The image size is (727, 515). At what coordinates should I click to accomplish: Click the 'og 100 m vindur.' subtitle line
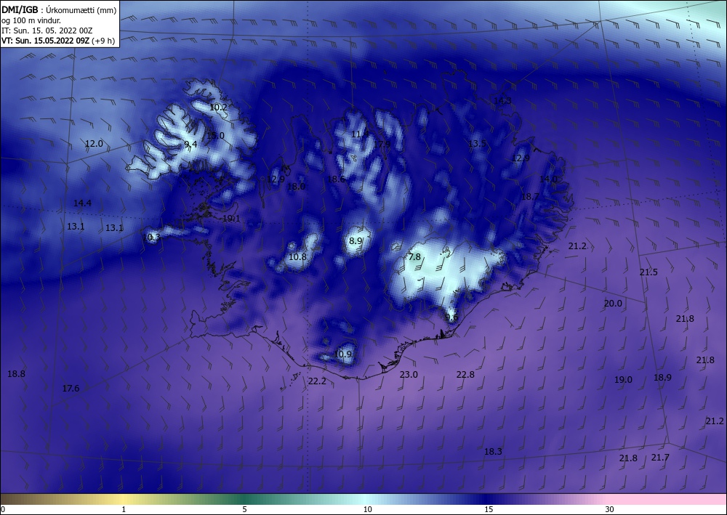31,20
